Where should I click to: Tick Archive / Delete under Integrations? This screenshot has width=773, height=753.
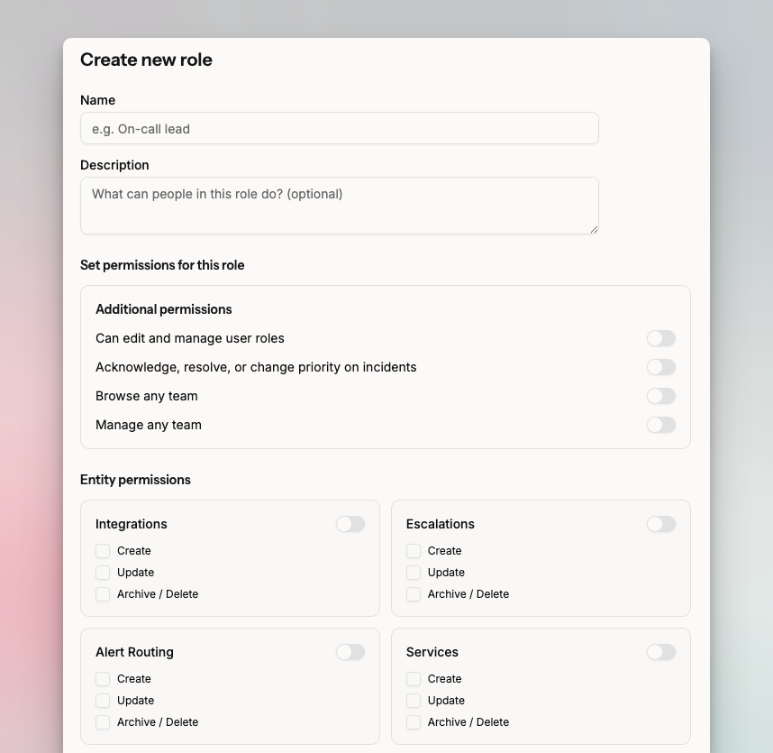[x=103, y=594]
